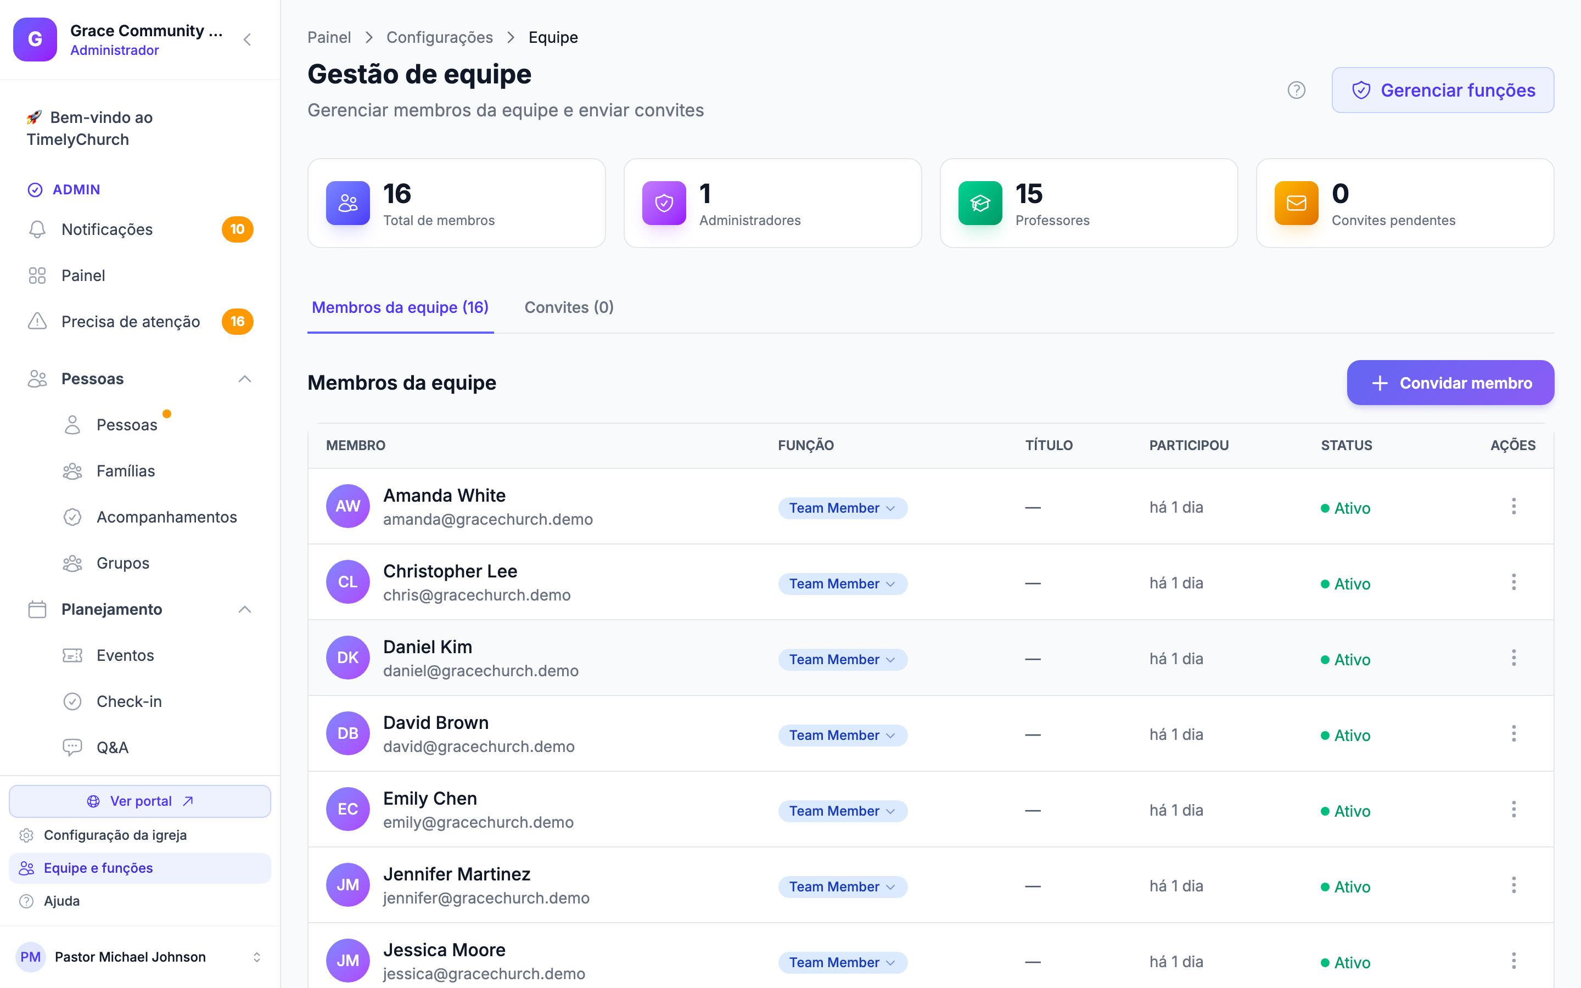
Task: Open Notificações in the sidebar
Action: click(140, 229)
